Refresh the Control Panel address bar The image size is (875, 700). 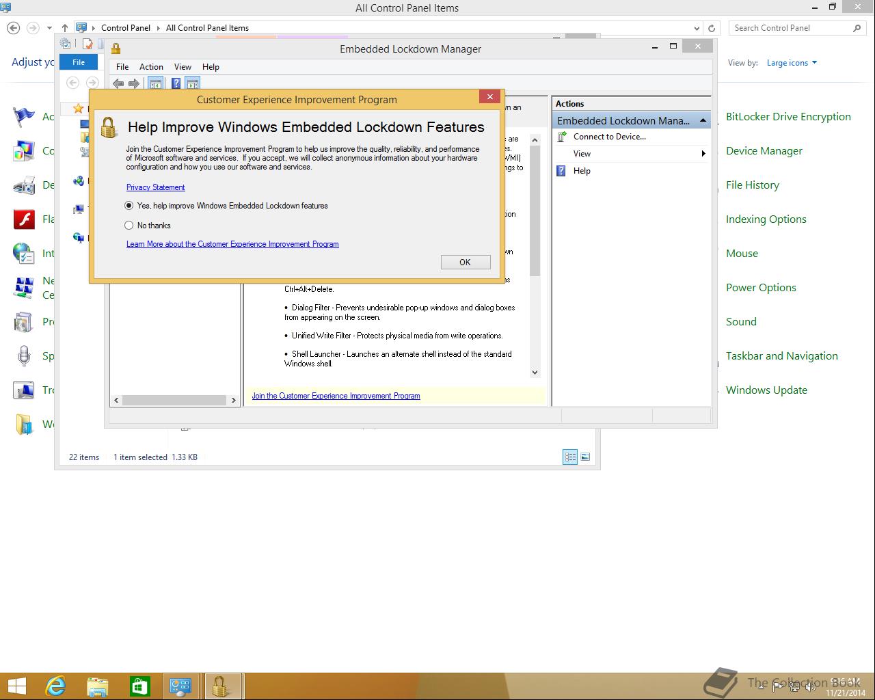[712, 28]
